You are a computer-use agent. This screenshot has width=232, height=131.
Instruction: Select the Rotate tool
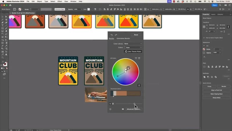click(3, 34)
